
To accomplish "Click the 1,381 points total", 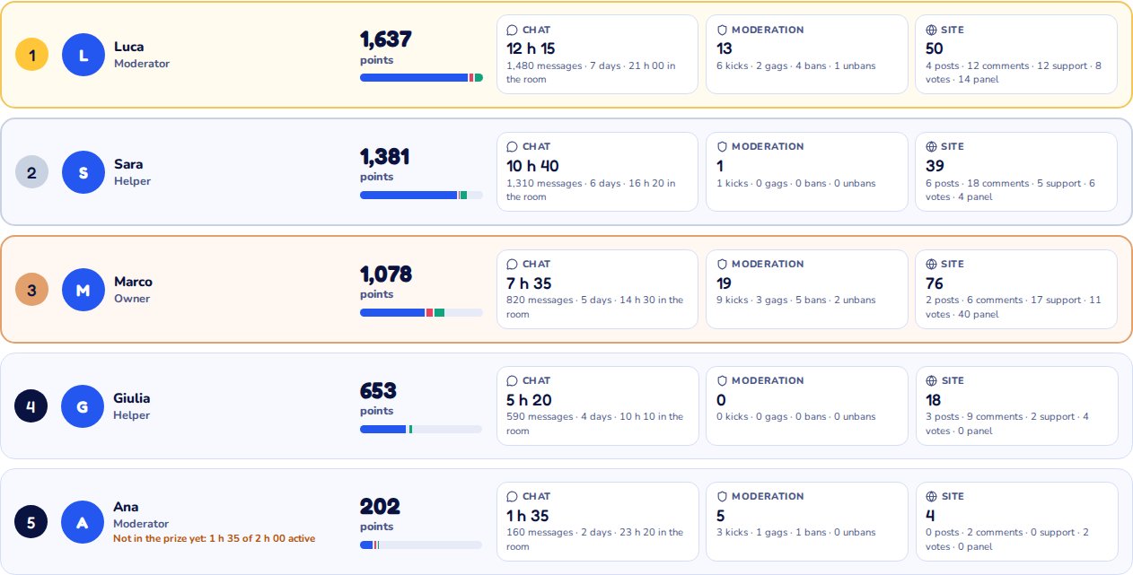I will click(x=385, y=157).
